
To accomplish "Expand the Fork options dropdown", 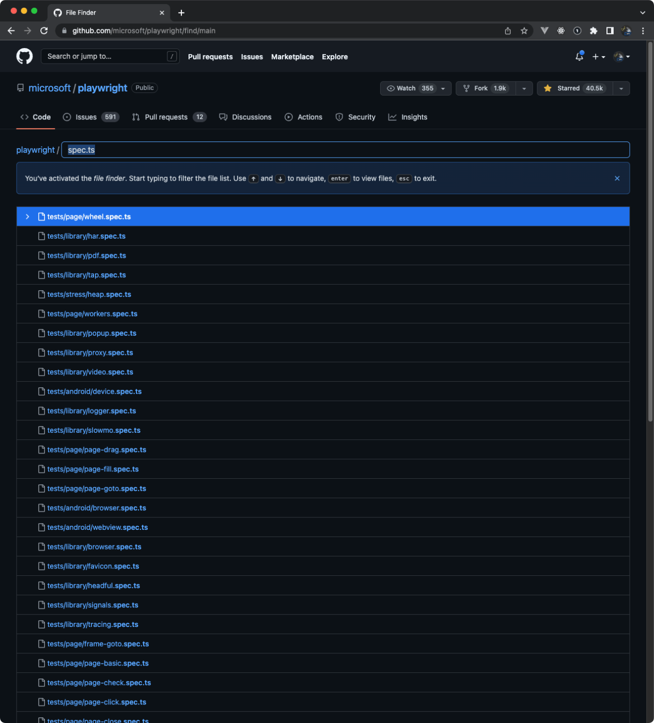I will click(524, 88).
